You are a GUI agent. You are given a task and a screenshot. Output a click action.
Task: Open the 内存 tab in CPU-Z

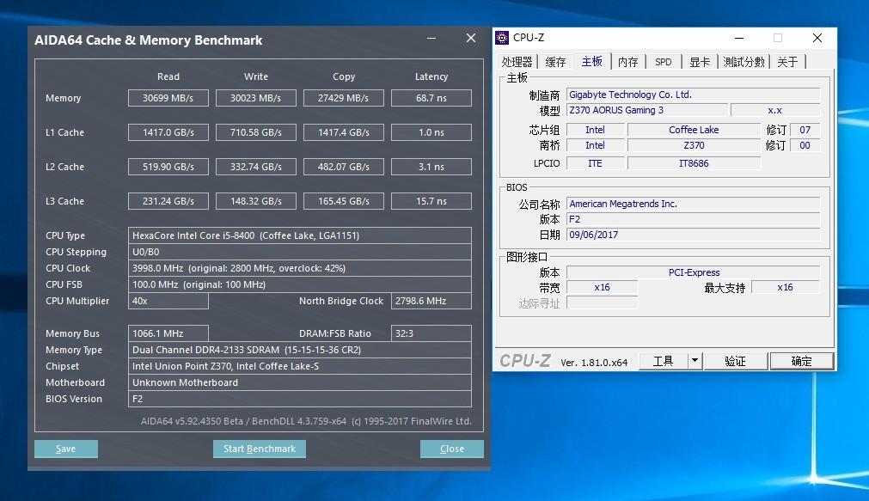tap(628, 62)
